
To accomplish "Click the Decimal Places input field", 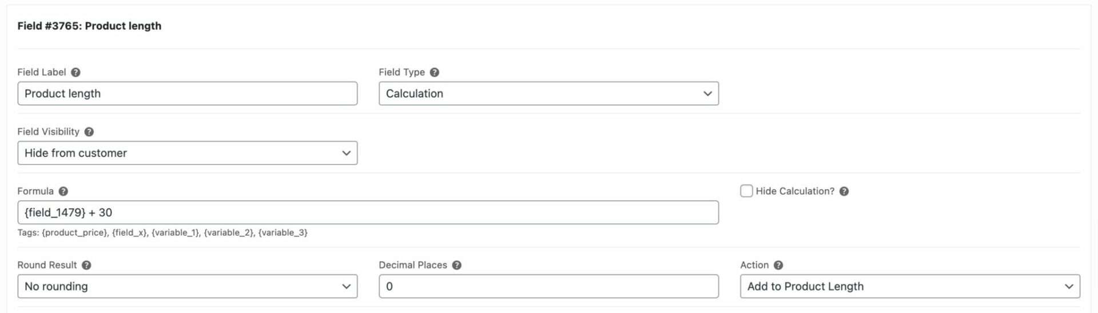I will (x=548, y=286).
